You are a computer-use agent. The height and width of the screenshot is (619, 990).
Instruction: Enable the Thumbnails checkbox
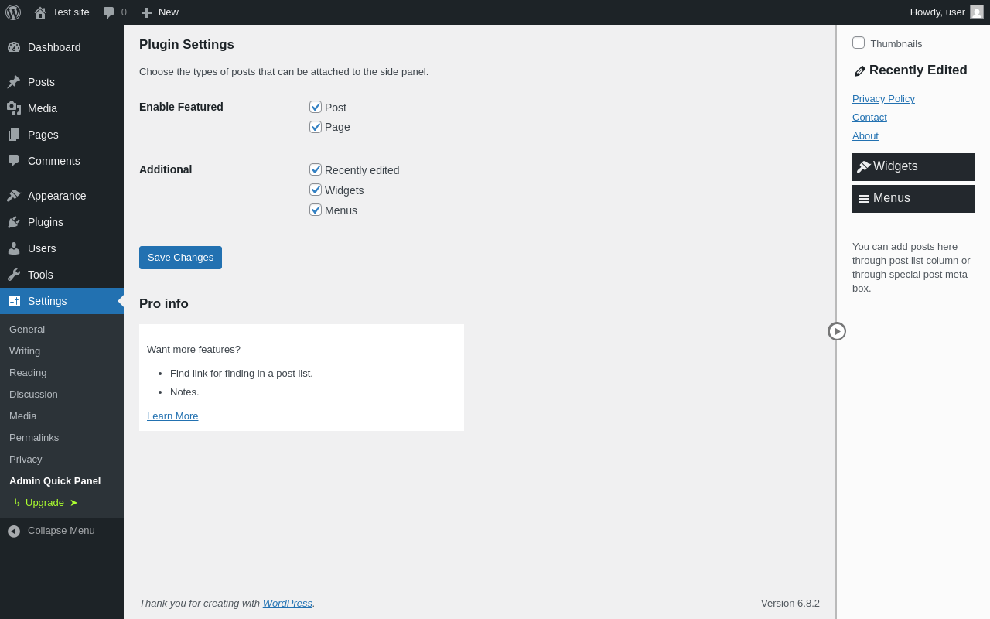859,43
